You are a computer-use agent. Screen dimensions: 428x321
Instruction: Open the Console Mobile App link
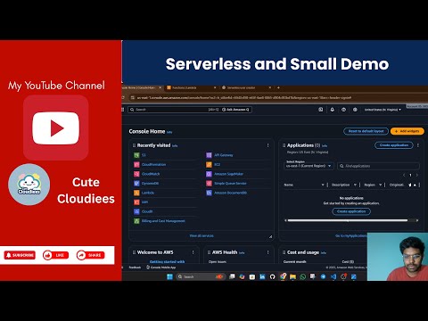[x=160, y=267]
